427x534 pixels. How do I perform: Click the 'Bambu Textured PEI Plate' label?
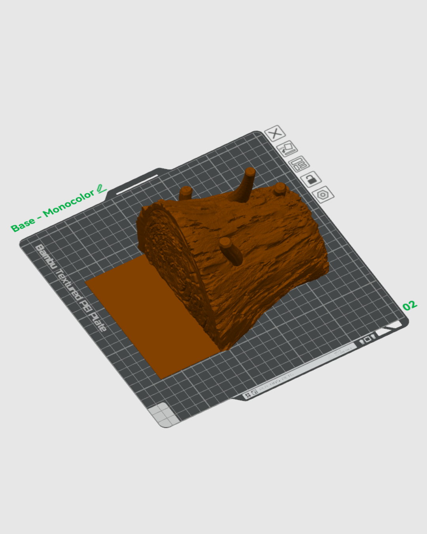(70, 287)
